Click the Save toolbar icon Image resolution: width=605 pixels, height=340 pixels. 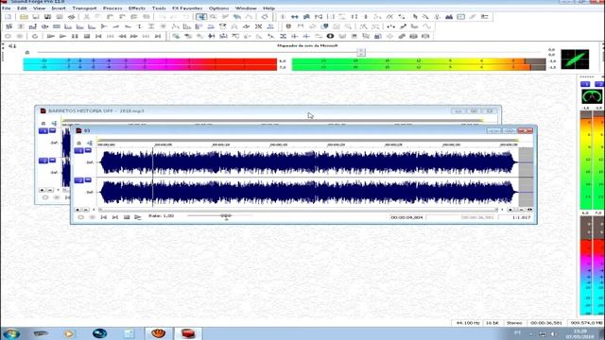36,17
